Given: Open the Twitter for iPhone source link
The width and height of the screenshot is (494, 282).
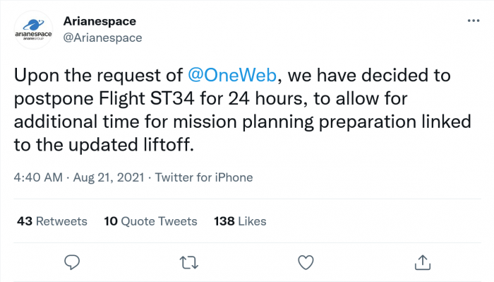Looking at the screenshot, I should point(204,177).
